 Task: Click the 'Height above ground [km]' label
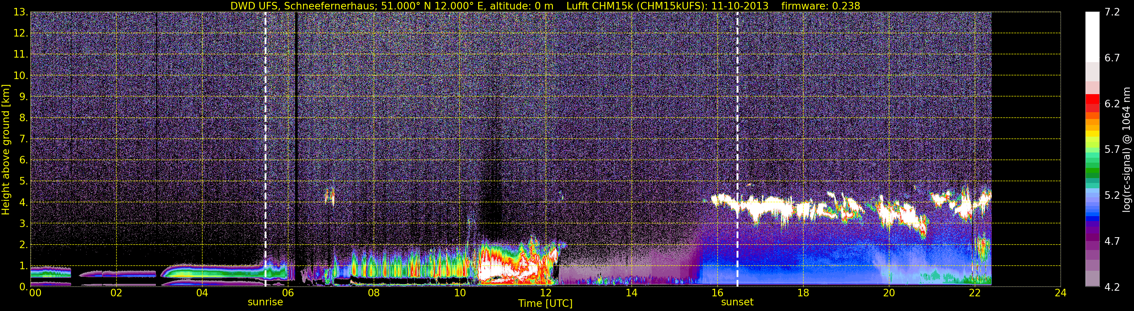6,150
